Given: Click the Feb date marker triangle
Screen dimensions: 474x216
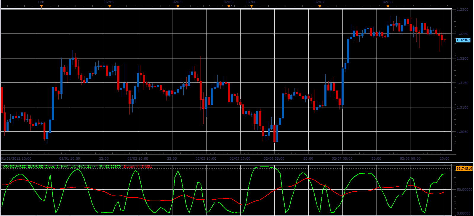Looking at the screenshot, I should (x=41, y=7).
